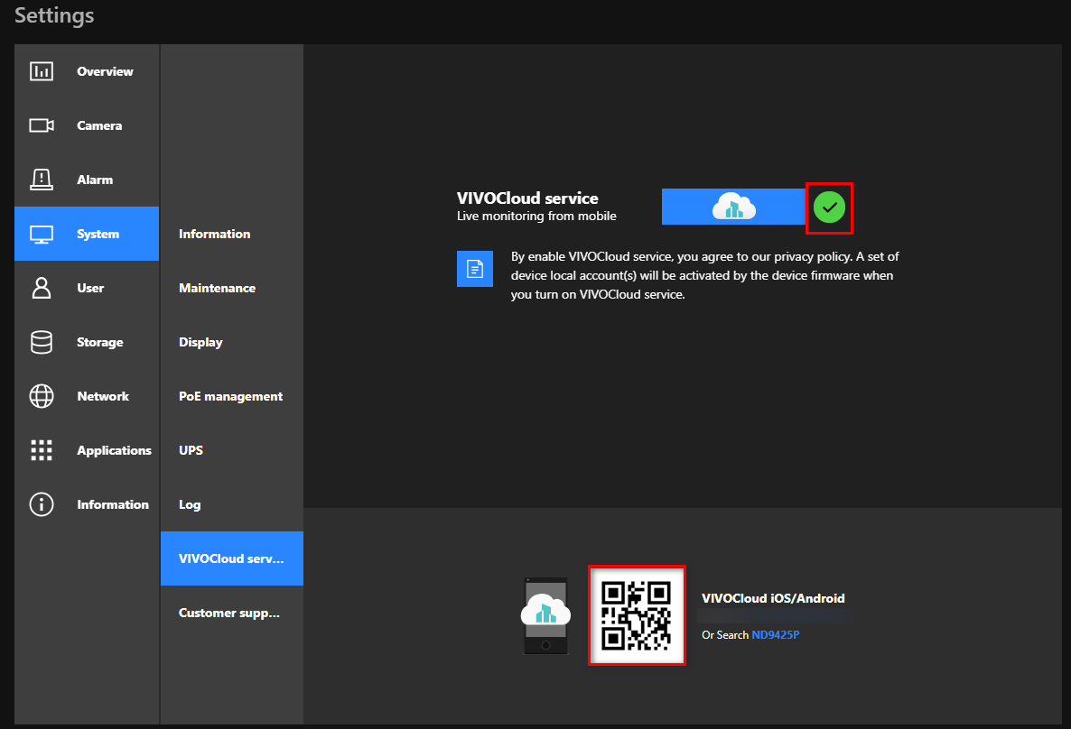
Task: Open the Alarm settings label
Action: 95,180
